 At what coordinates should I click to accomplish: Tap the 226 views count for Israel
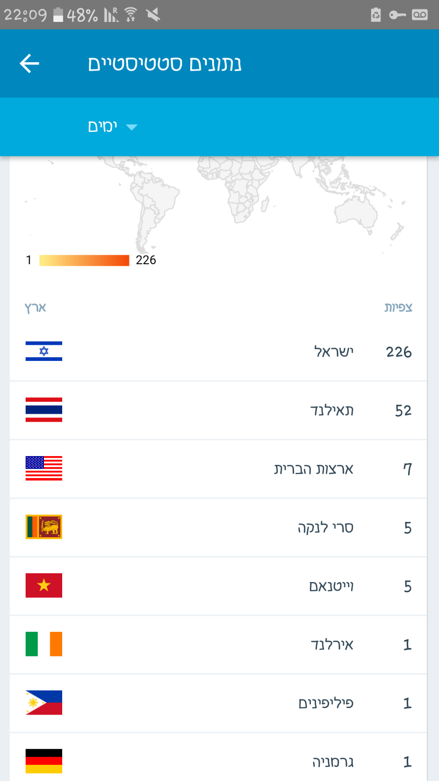pyautogui.click(x=399, y=352)
